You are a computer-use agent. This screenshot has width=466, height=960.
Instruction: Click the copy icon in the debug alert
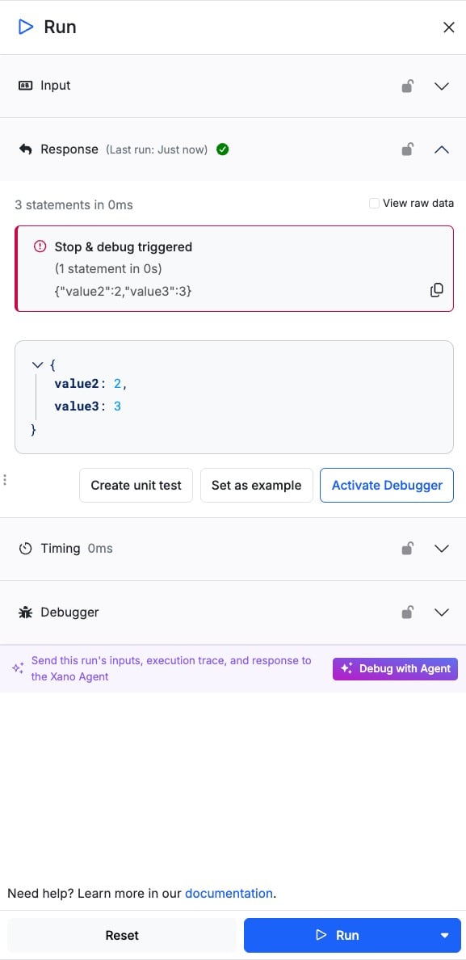(x=437, y=290)
